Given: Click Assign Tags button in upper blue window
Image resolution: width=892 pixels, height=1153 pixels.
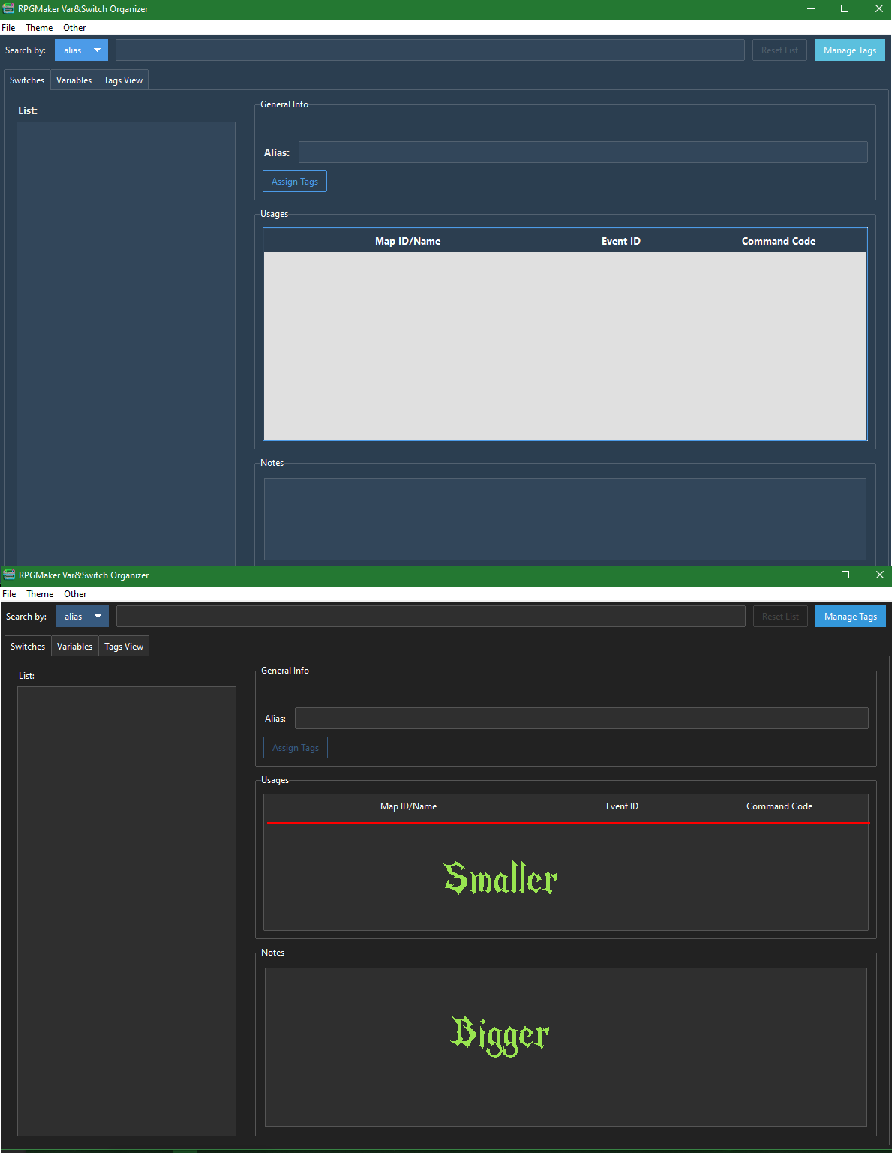Looking at the screenshot, I should pyautogui.click(x=295, y=182).
